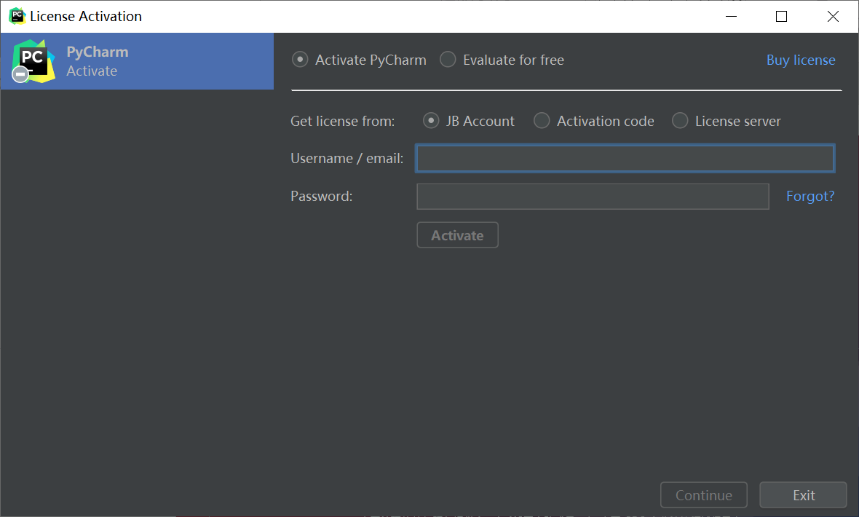This screenshot has width=859, height=517.
Task: Close the License Activation window
Action: [833, 17]
